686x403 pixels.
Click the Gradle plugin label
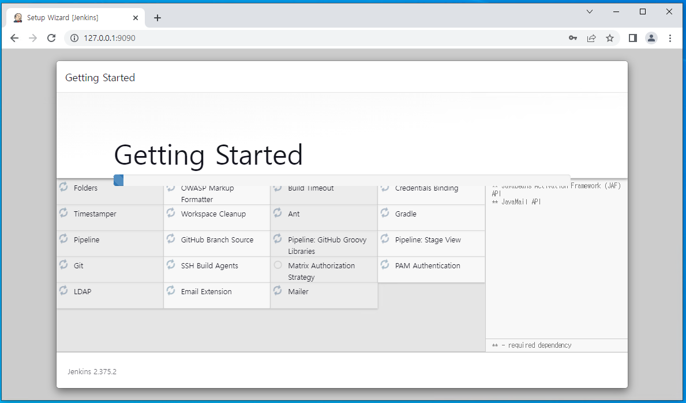pos(406,214)
